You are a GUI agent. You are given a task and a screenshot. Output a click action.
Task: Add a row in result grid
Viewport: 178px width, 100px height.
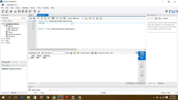75,53
